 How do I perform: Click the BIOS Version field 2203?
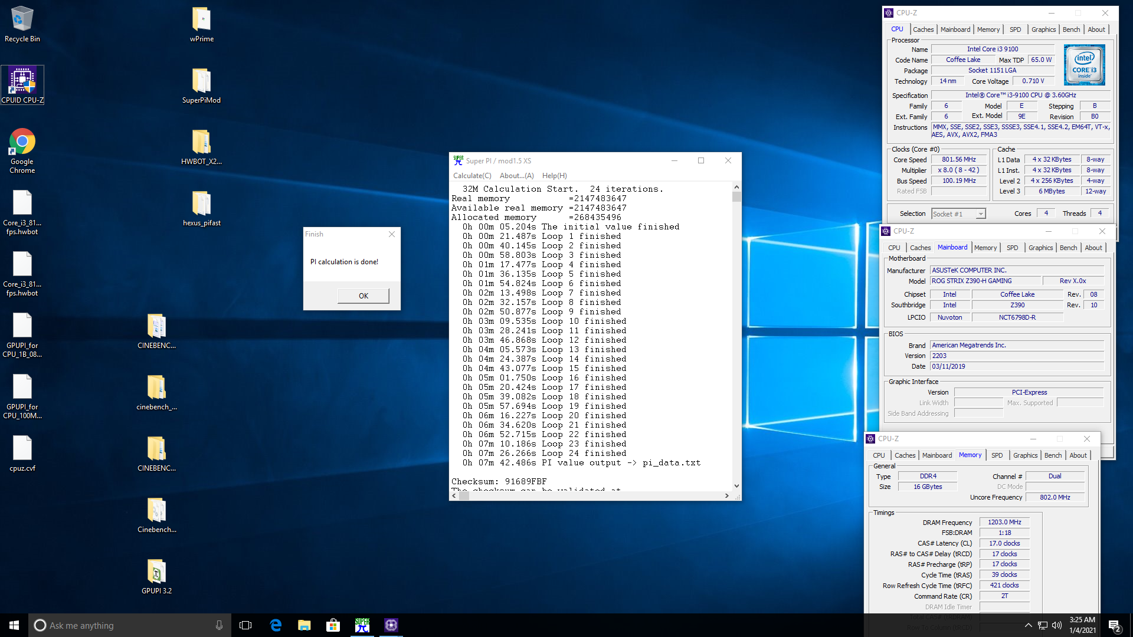[1017, 356]
